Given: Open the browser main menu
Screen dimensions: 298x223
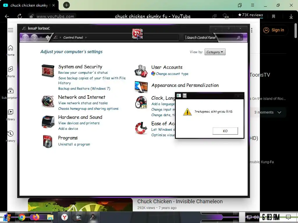Looking at the screenshot, I should (252, 5).
